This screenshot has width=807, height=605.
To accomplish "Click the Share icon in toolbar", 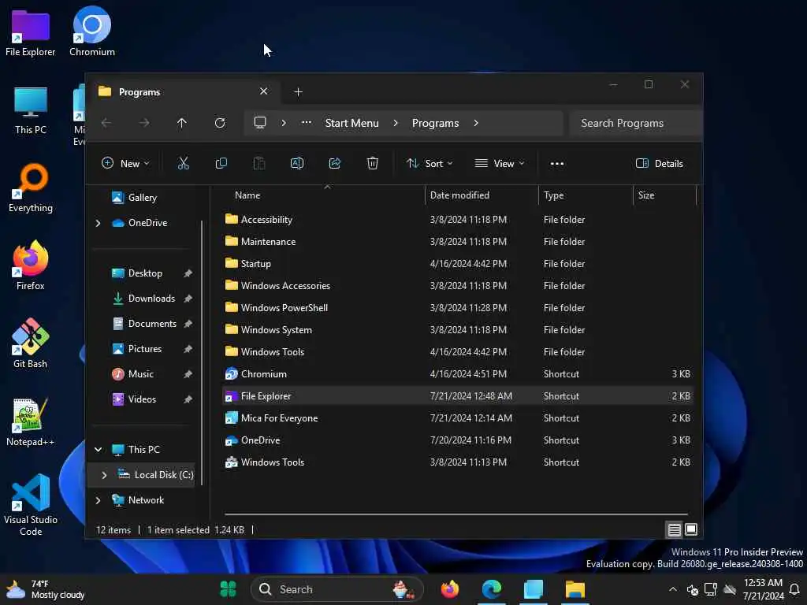I will [335, 164].
